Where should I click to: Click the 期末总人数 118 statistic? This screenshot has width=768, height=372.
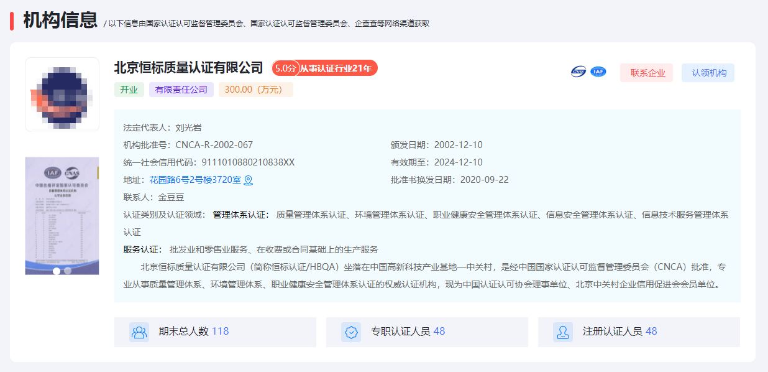(x=215, y=332)
